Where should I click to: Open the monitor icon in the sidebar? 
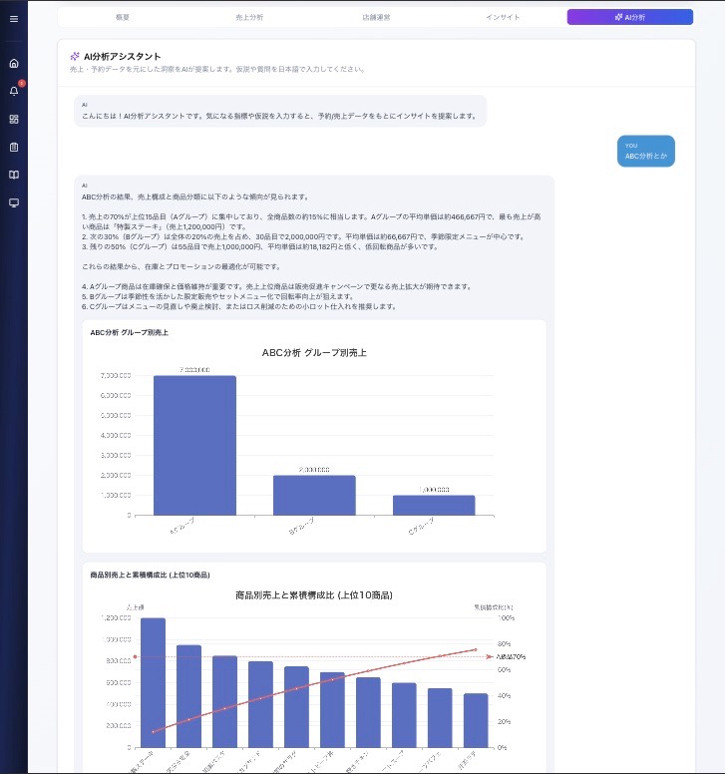pos(14,202)
